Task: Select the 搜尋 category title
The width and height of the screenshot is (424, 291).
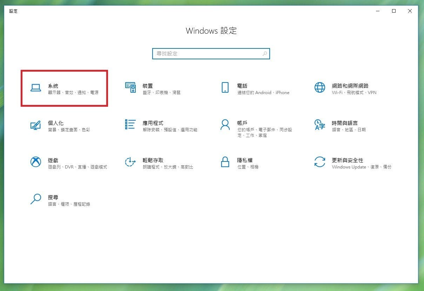Action: pyautogui.click(x=53, y=197)
